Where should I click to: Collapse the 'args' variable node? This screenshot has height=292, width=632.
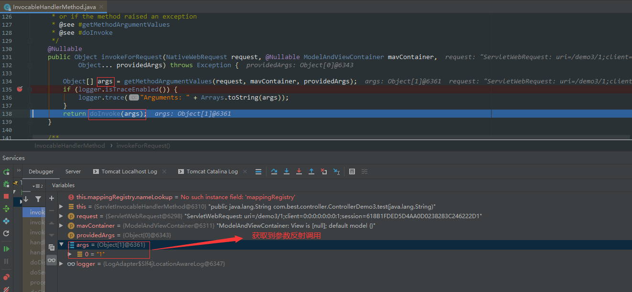pos(61,245)
